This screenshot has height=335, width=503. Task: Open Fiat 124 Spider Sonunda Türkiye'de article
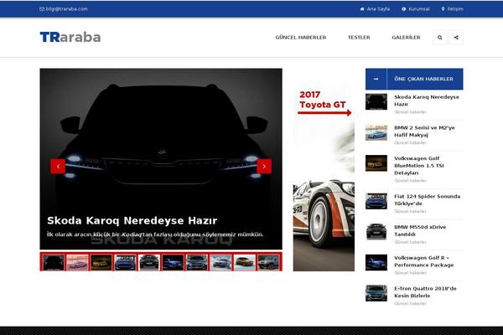[428, 200]
